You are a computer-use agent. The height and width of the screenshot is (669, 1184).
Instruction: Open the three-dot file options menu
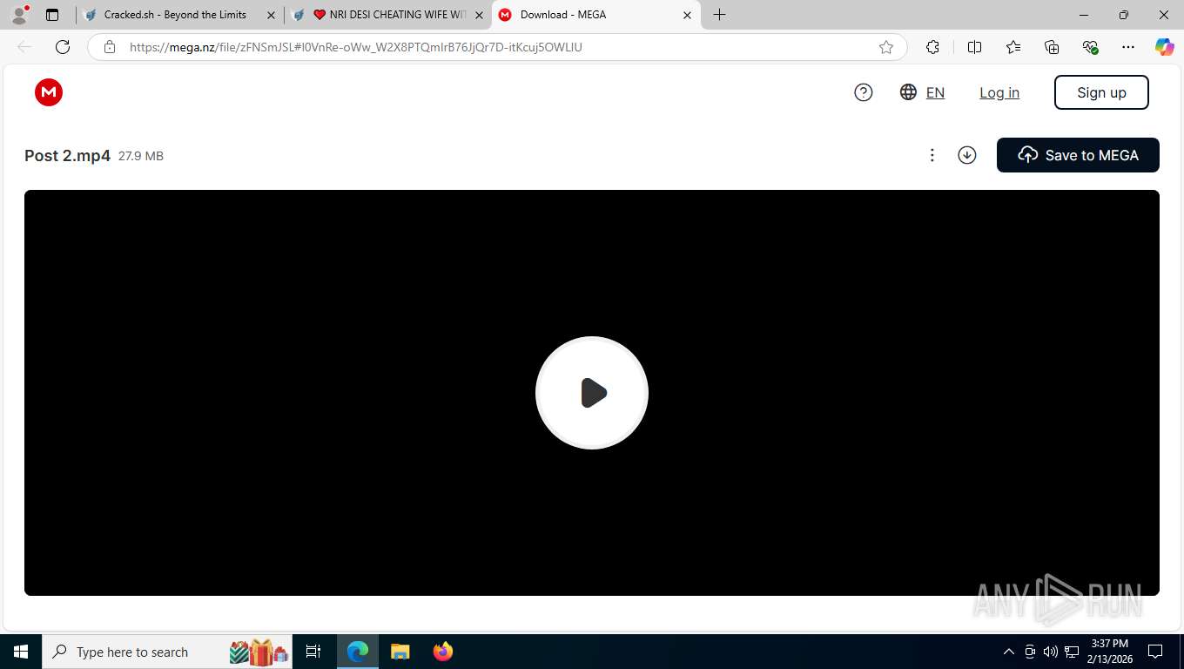coord(932,155)
